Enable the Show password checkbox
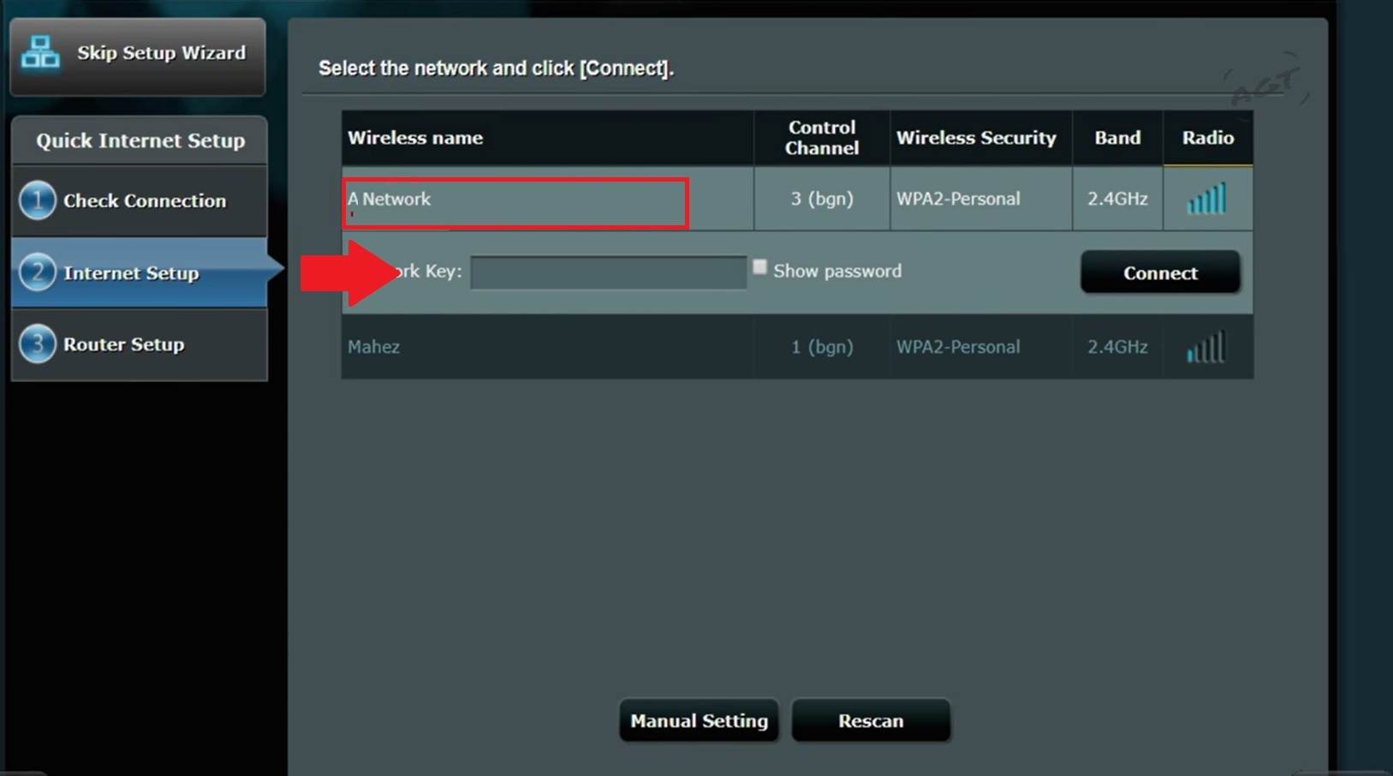 coord(759,268)
